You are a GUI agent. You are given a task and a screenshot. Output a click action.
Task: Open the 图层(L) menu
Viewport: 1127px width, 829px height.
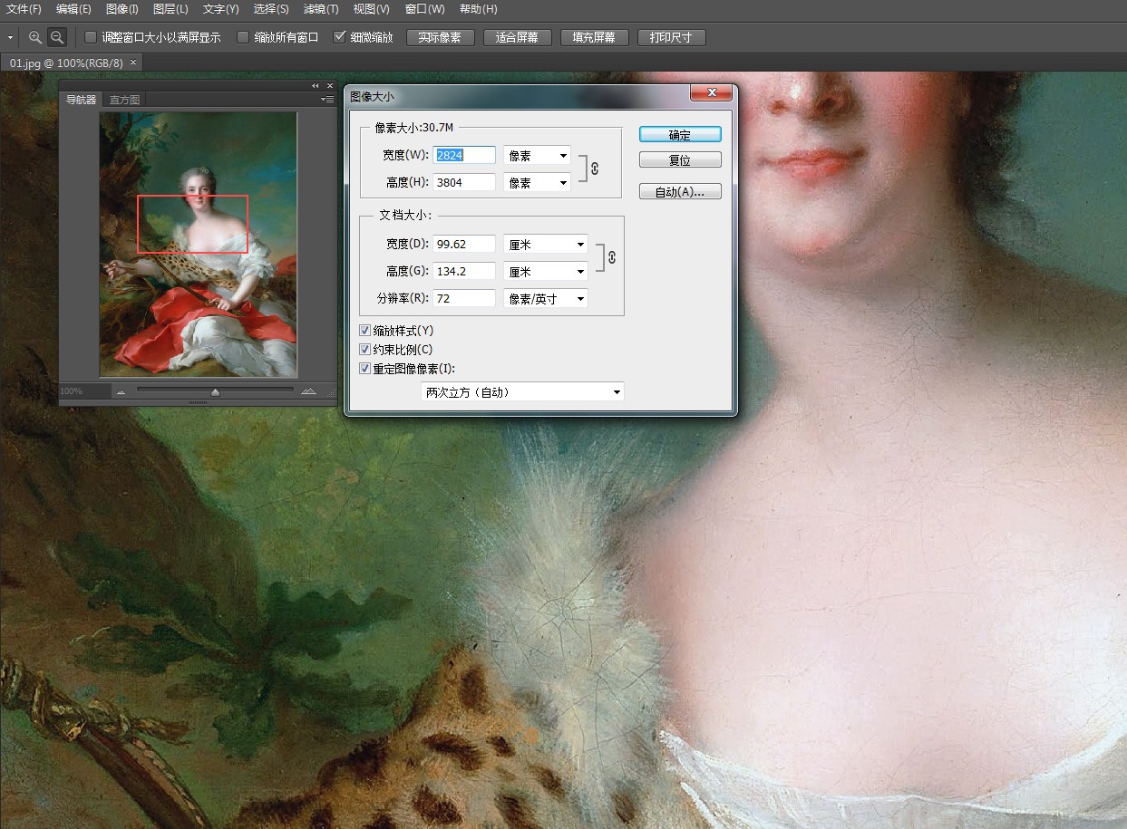click(x=170, y=9)
